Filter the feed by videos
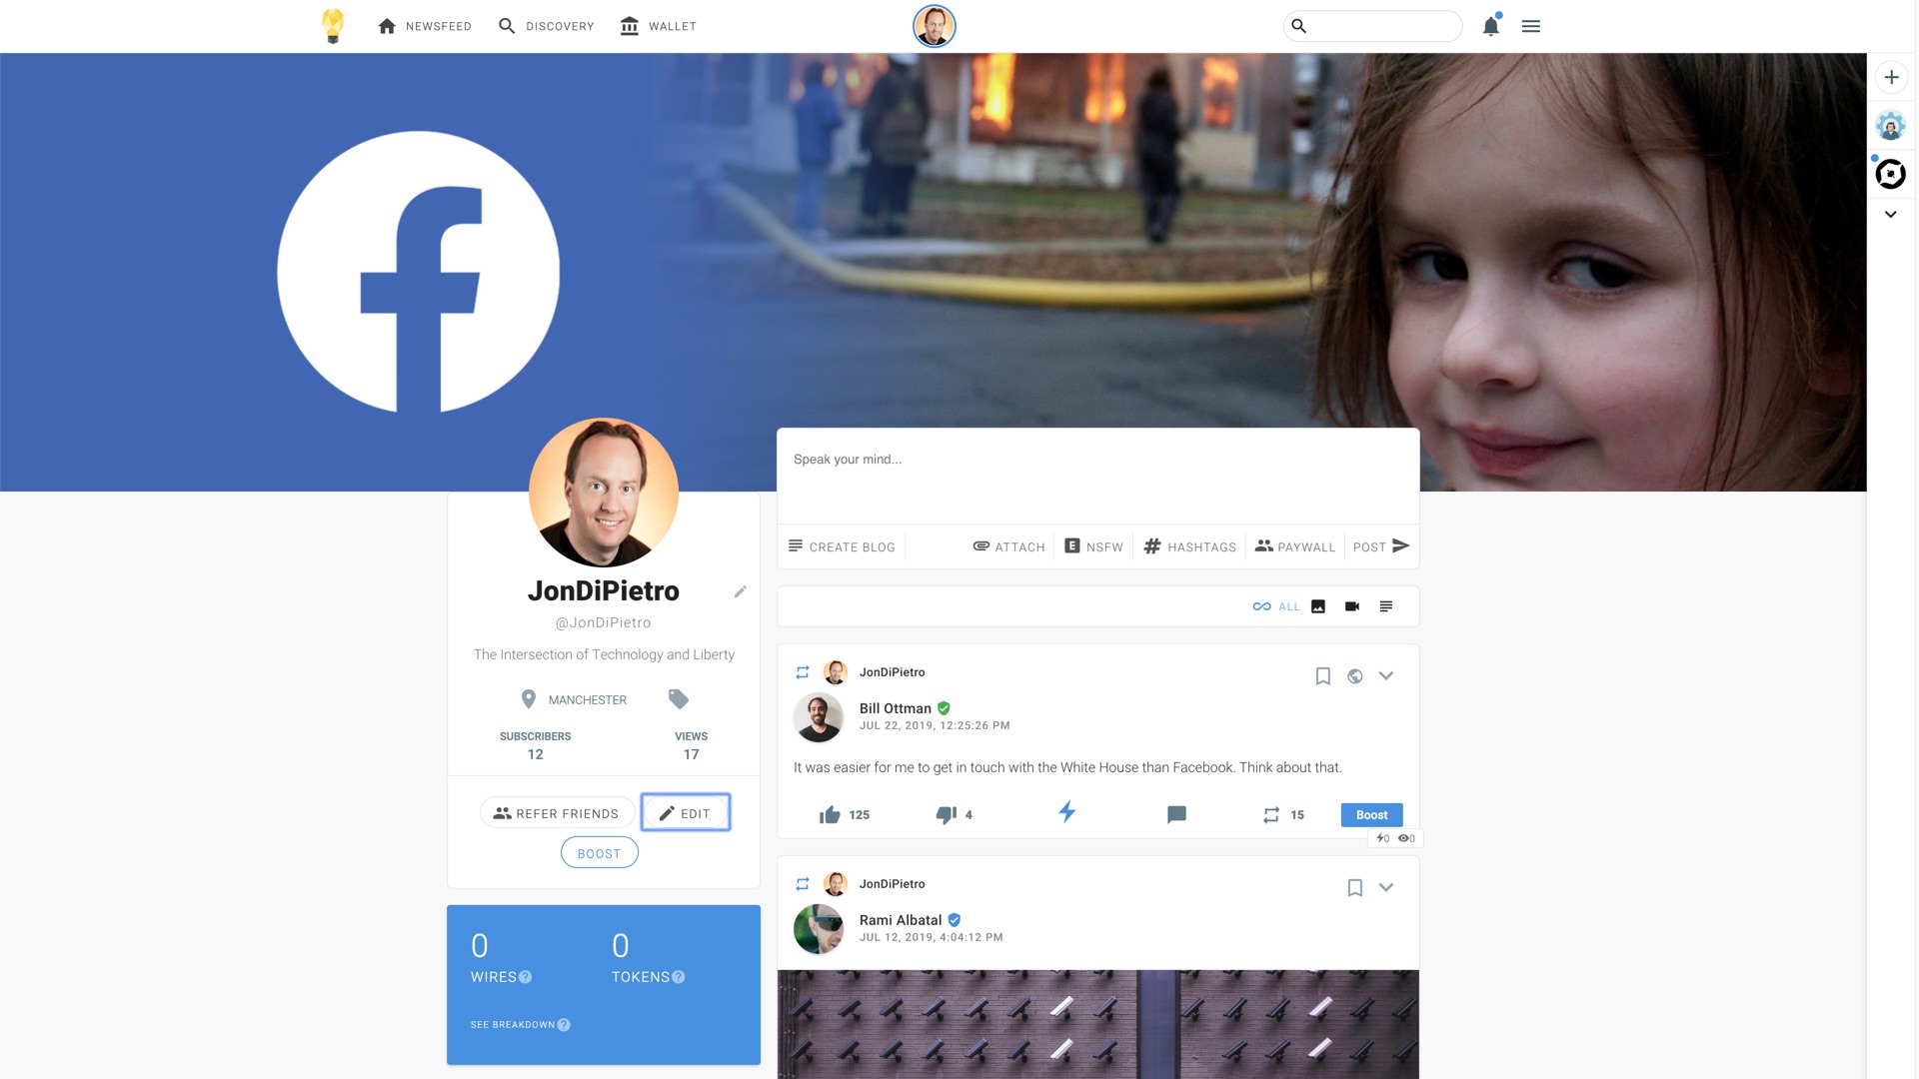This screenshot has height=1079, width=1919. click(x=1352, y=606)
